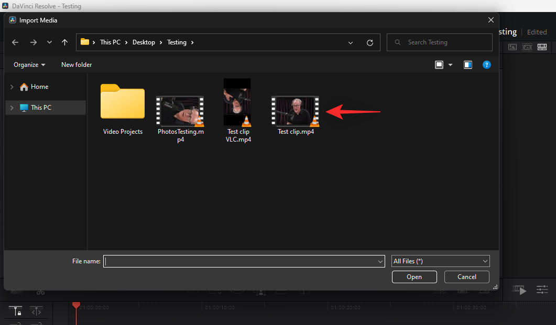This screenshot has height=325, width=556.
Task: Go back to the previous folder
Action: [x=15, y=42]
